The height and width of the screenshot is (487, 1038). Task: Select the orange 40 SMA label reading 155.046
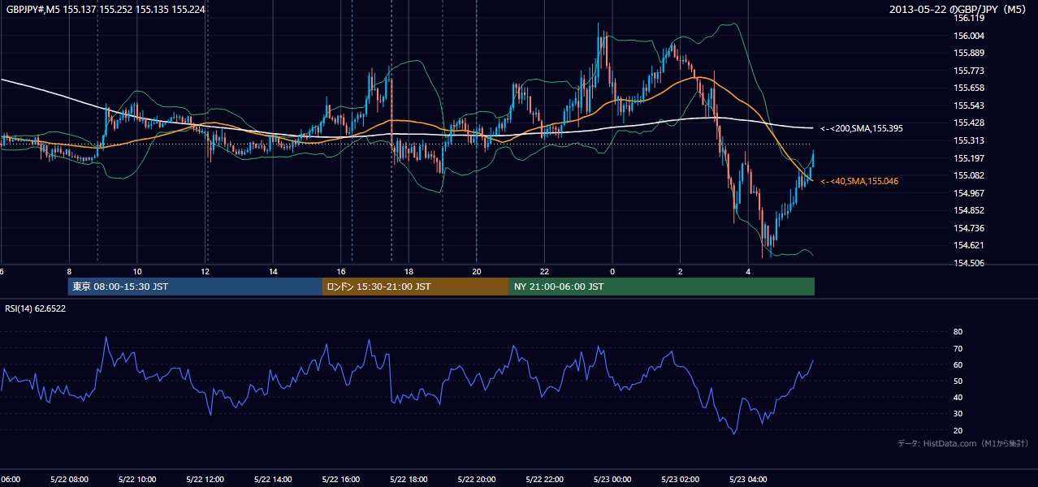tap(860, 181)
